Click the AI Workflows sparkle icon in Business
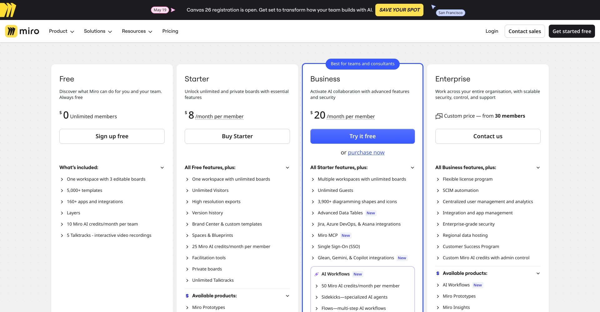The height and width of the screenshot is (312, 600). tap(316, 274)
